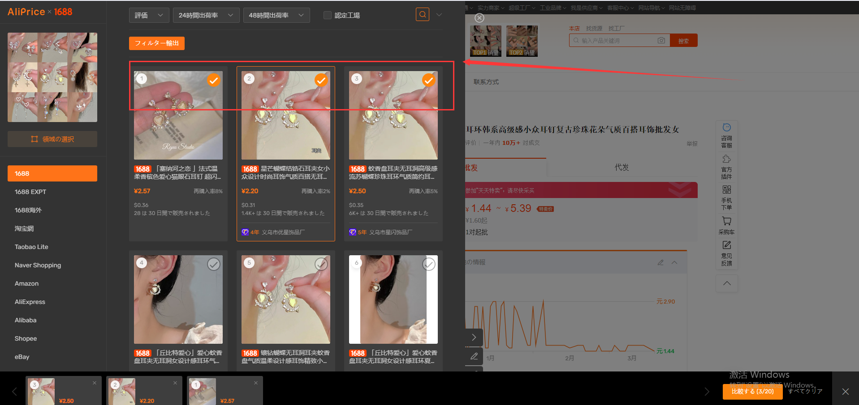Click the 比較する (3/20) button

pos(753,391)
